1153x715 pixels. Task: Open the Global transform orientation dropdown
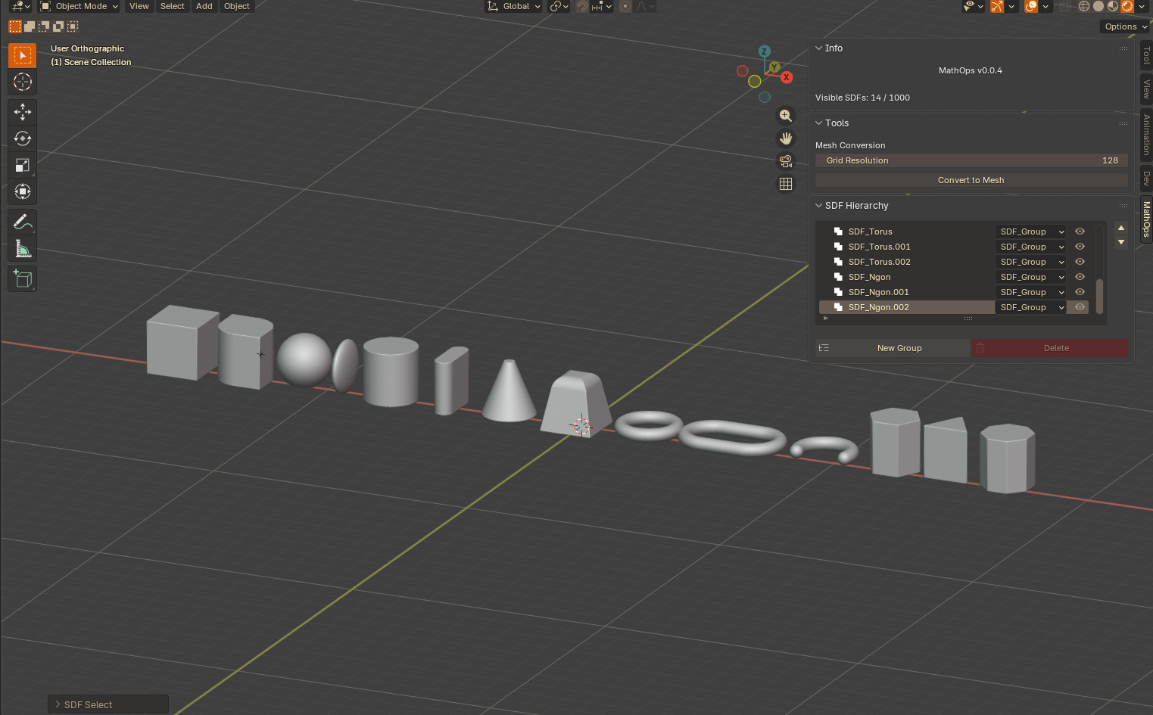tap(514, 6)
